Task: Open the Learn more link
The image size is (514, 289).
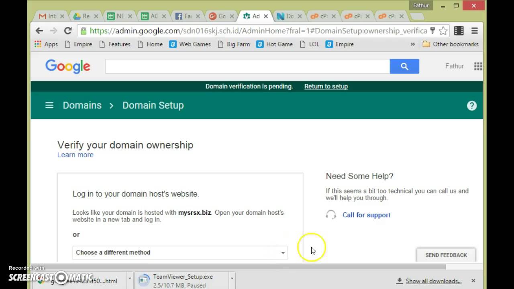Action: pyautogui.click(x=75, y=155)
